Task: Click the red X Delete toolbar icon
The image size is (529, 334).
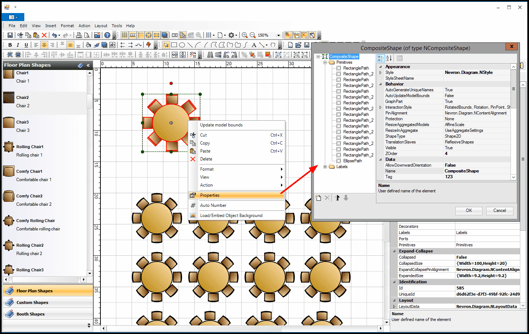Action: pyautogui.click(x=44, y=35)
